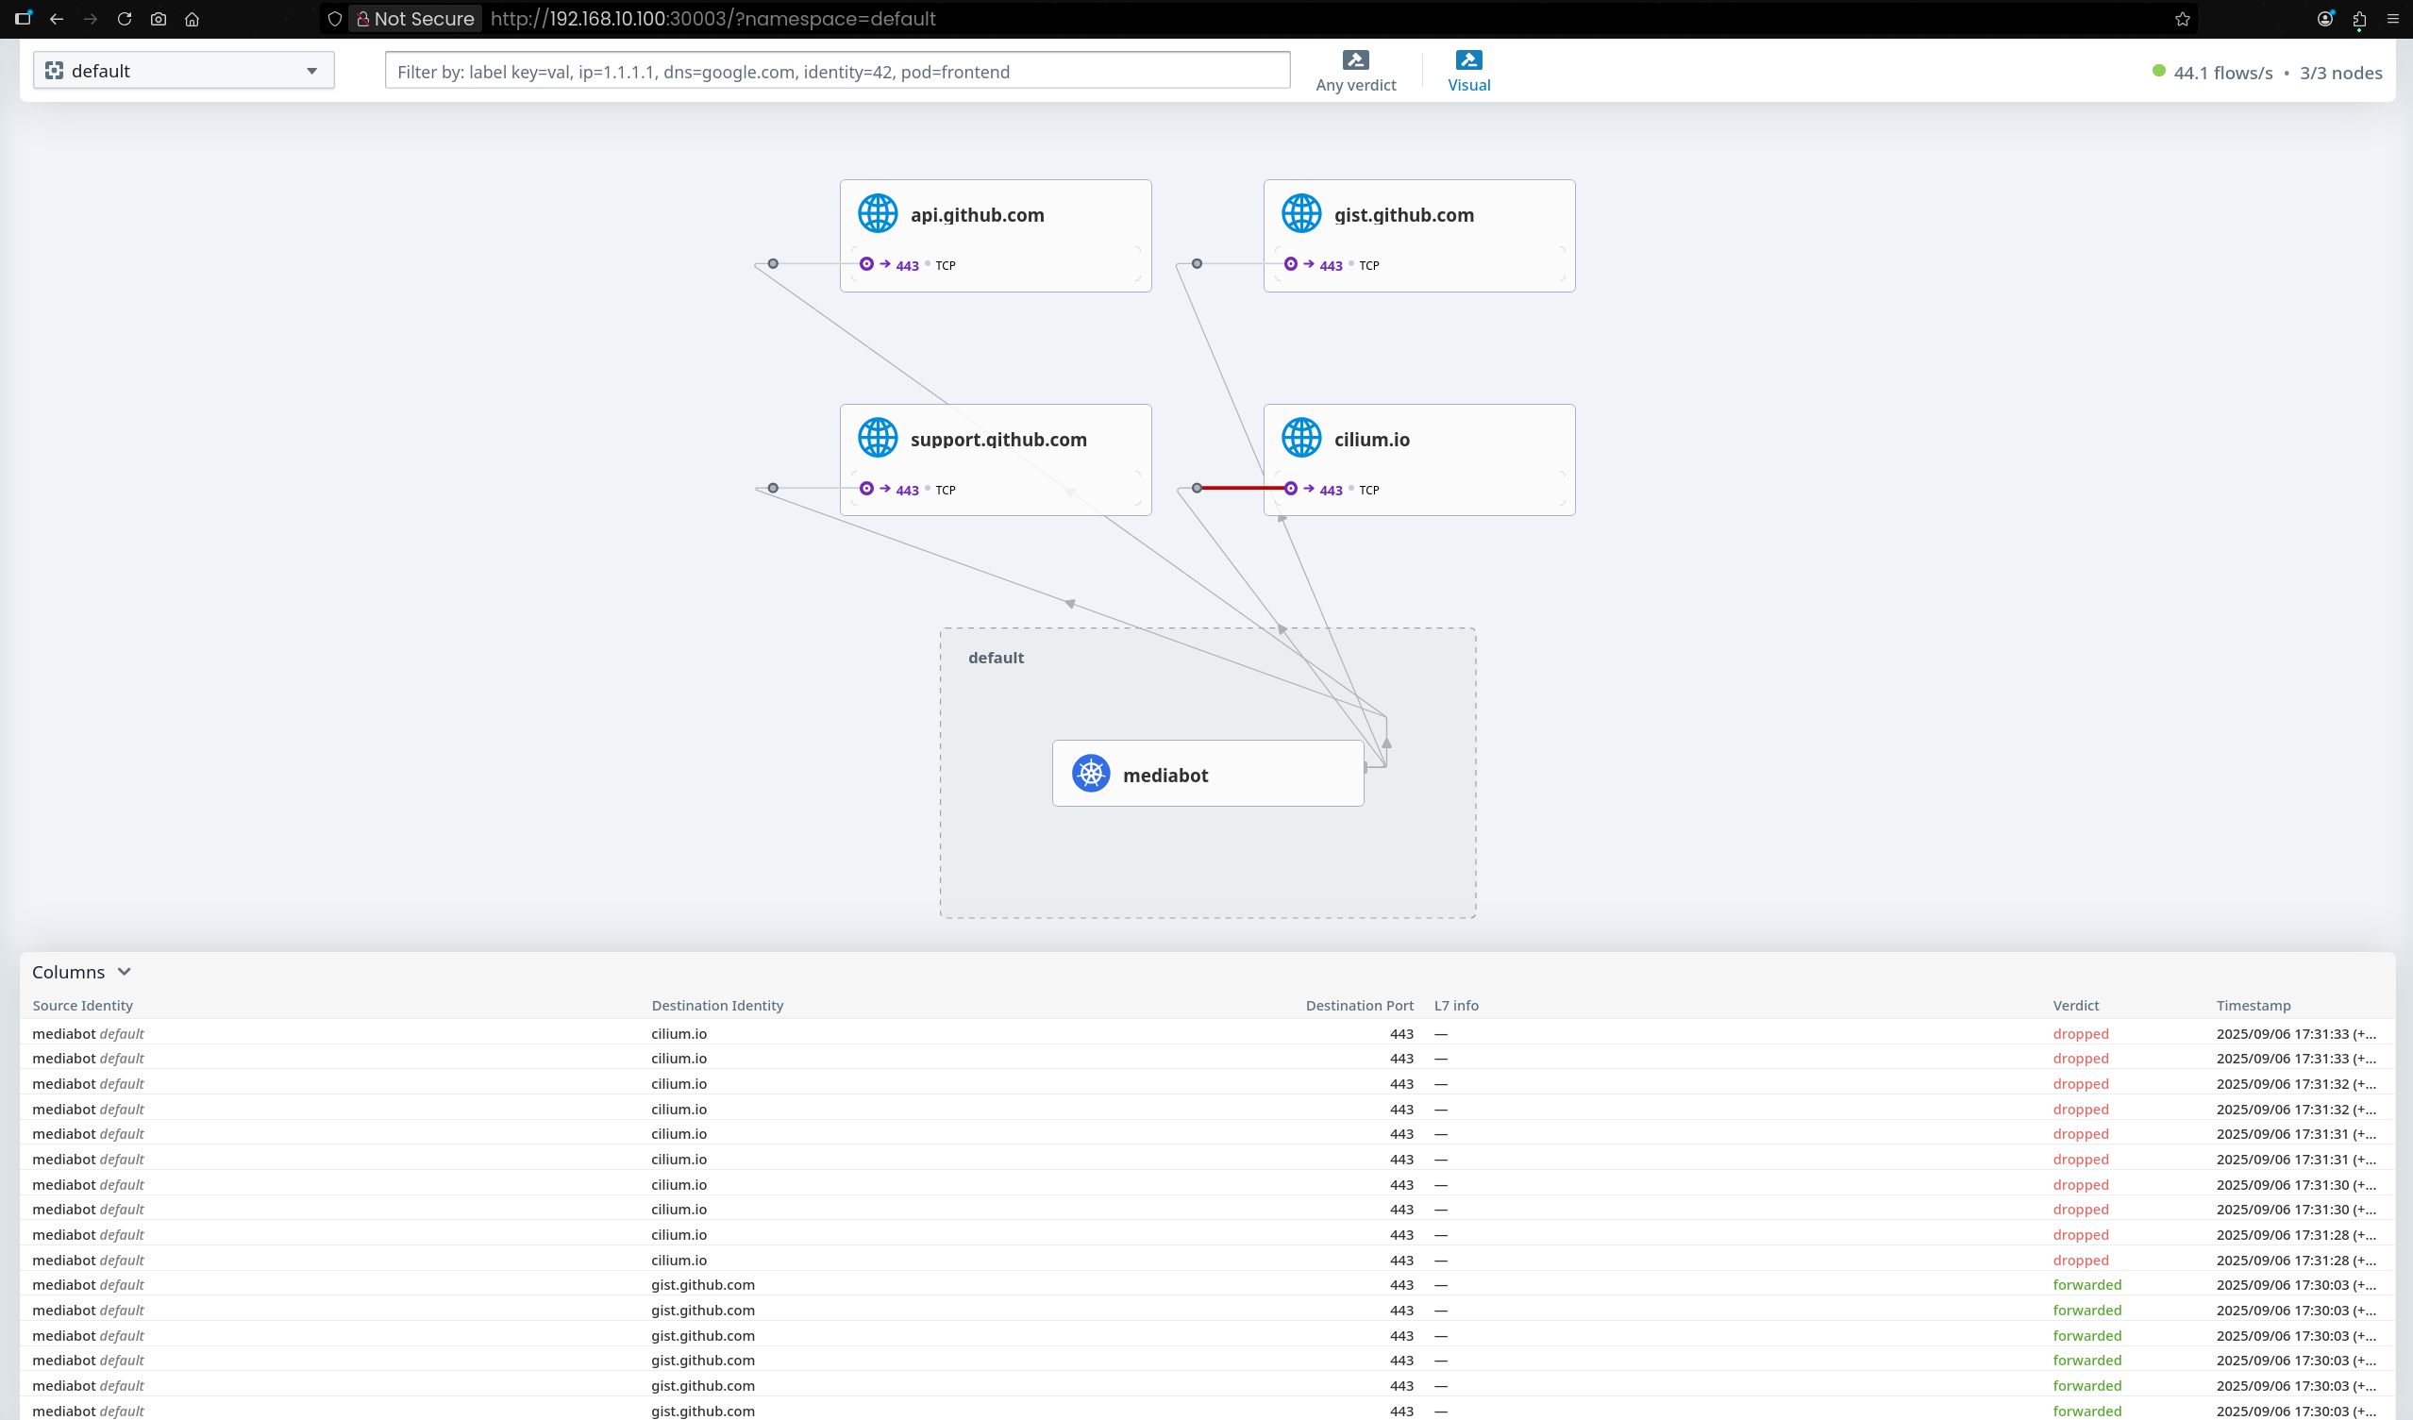Screen dimensions: 2413x1420
Task: Click the Not Secure lock indicator
Action: (x=414, y=19)
